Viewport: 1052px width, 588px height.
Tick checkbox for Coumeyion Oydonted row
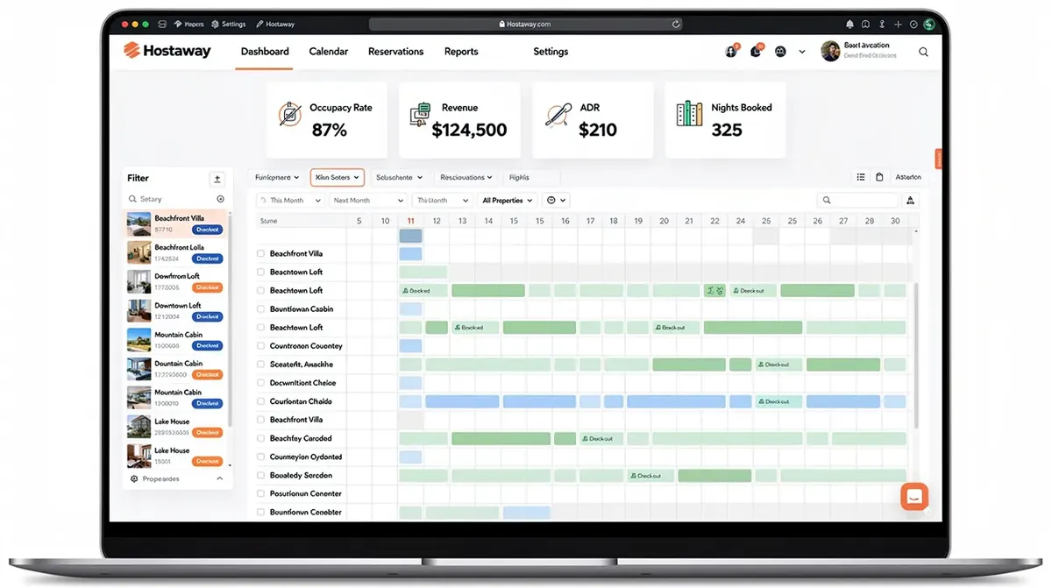(260, 456)
